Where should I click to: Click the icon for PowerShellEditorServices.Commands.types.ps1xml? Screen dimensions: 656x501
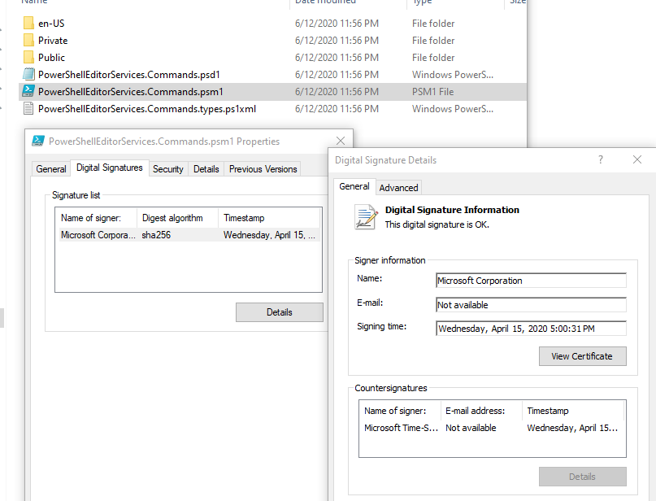pos(28,108)
